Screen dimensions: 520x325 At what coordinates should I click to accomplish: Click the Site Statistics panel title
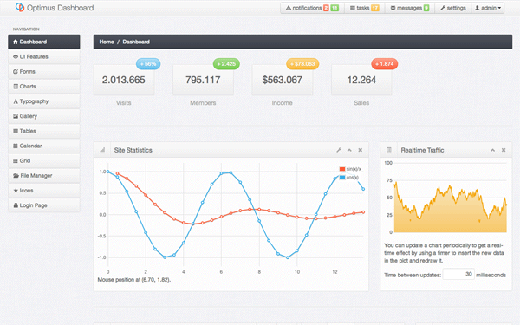click(133, 150)
